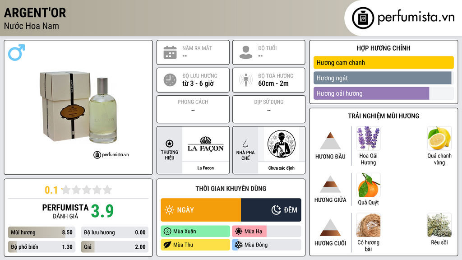The width and height of the screenshot is (462, 260).
Task: Click the từ 3 - 6 giờ value
Action: click(198, 84)
